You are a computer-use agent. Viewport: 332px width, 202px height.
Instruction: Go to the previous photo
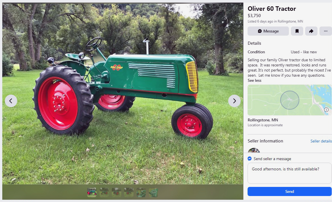pos(11,101)
